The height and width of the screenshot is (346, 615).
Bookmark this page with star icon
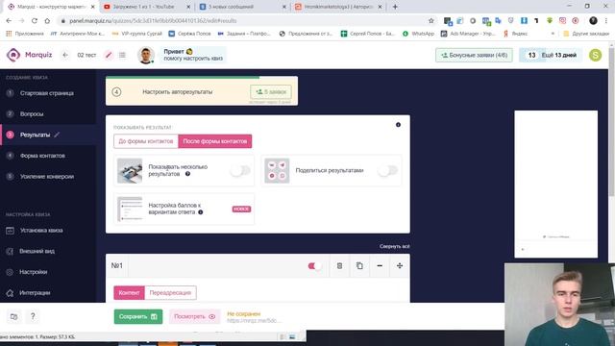coord(431,21)
